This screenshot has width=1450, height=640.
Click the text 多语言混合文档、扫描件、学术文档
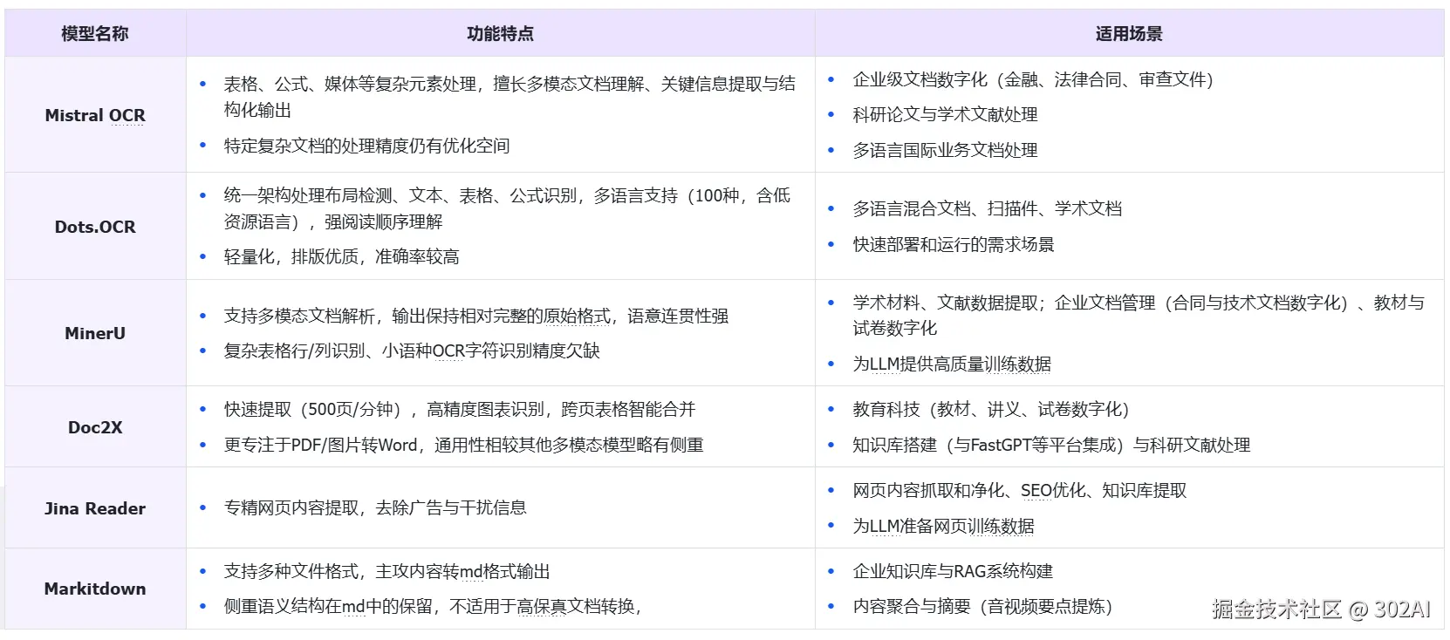(x=987, y=208)
